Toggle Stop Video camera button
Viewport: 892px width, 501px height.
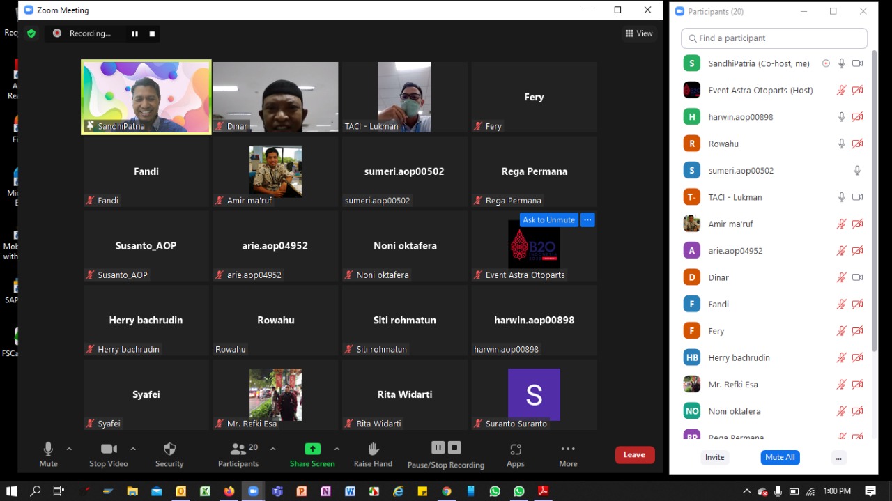click(x=109, y=449)
